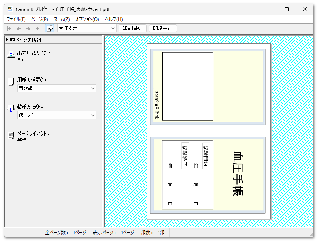Click the 印刷中止 button
317x241 pixels.
(x=162, y=28)
